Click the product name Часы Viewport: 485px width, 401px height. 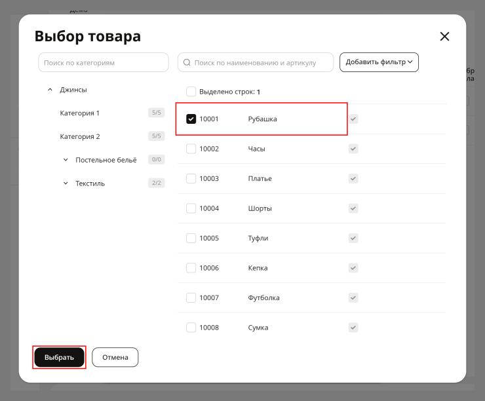(256, 149)
